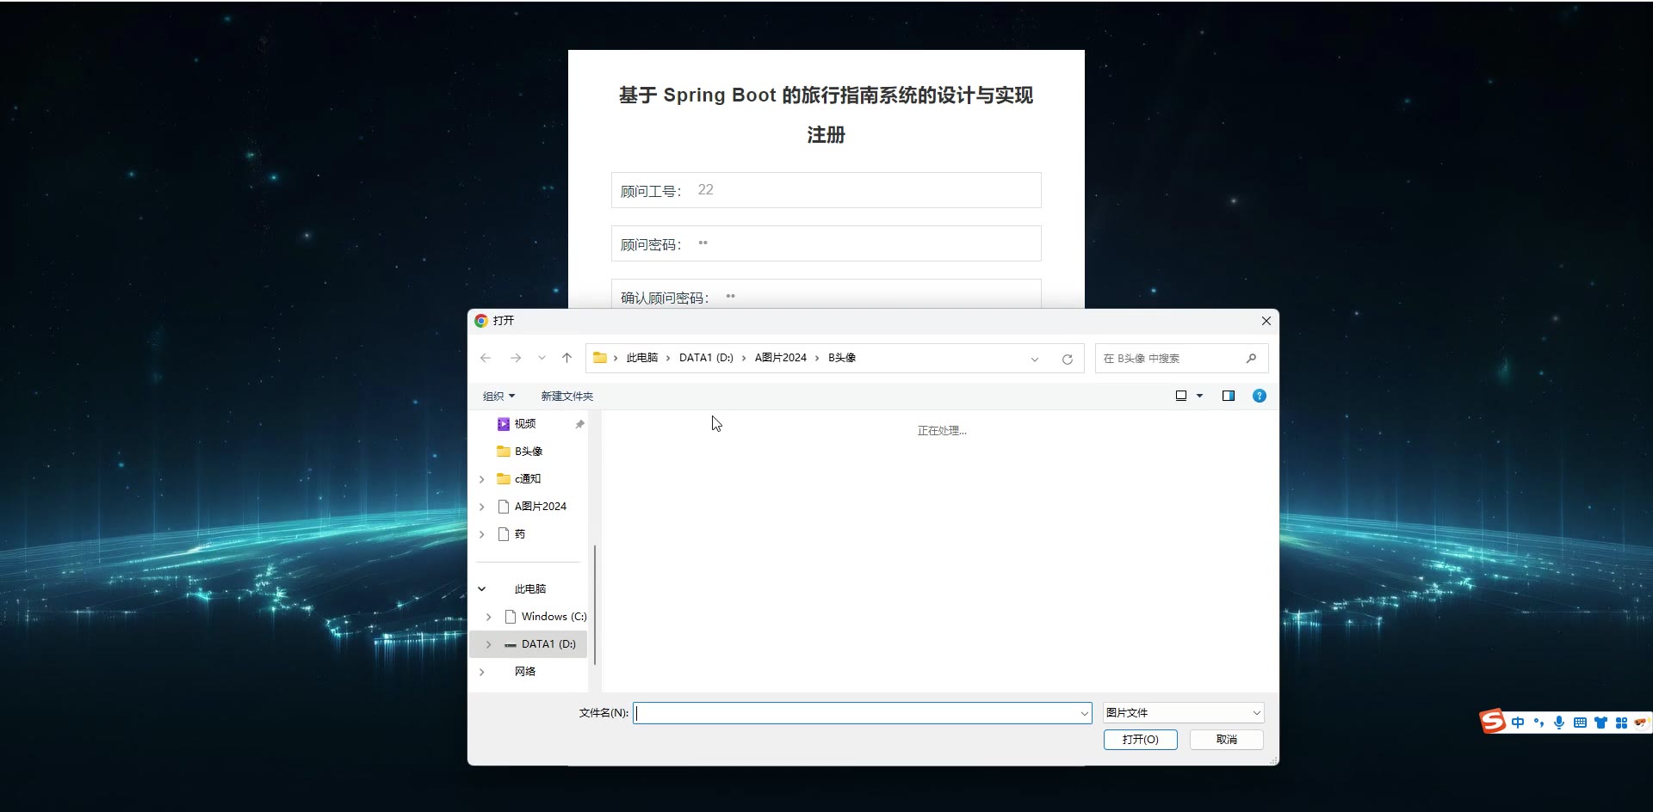Image resolution: width=1653 pixels, height=812 pixels.
Task: Click the 文件名 input field
Action: coord(857,713)
